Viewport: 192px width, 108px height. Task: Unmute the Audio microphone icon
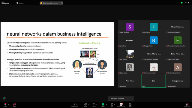coord(5,104)
